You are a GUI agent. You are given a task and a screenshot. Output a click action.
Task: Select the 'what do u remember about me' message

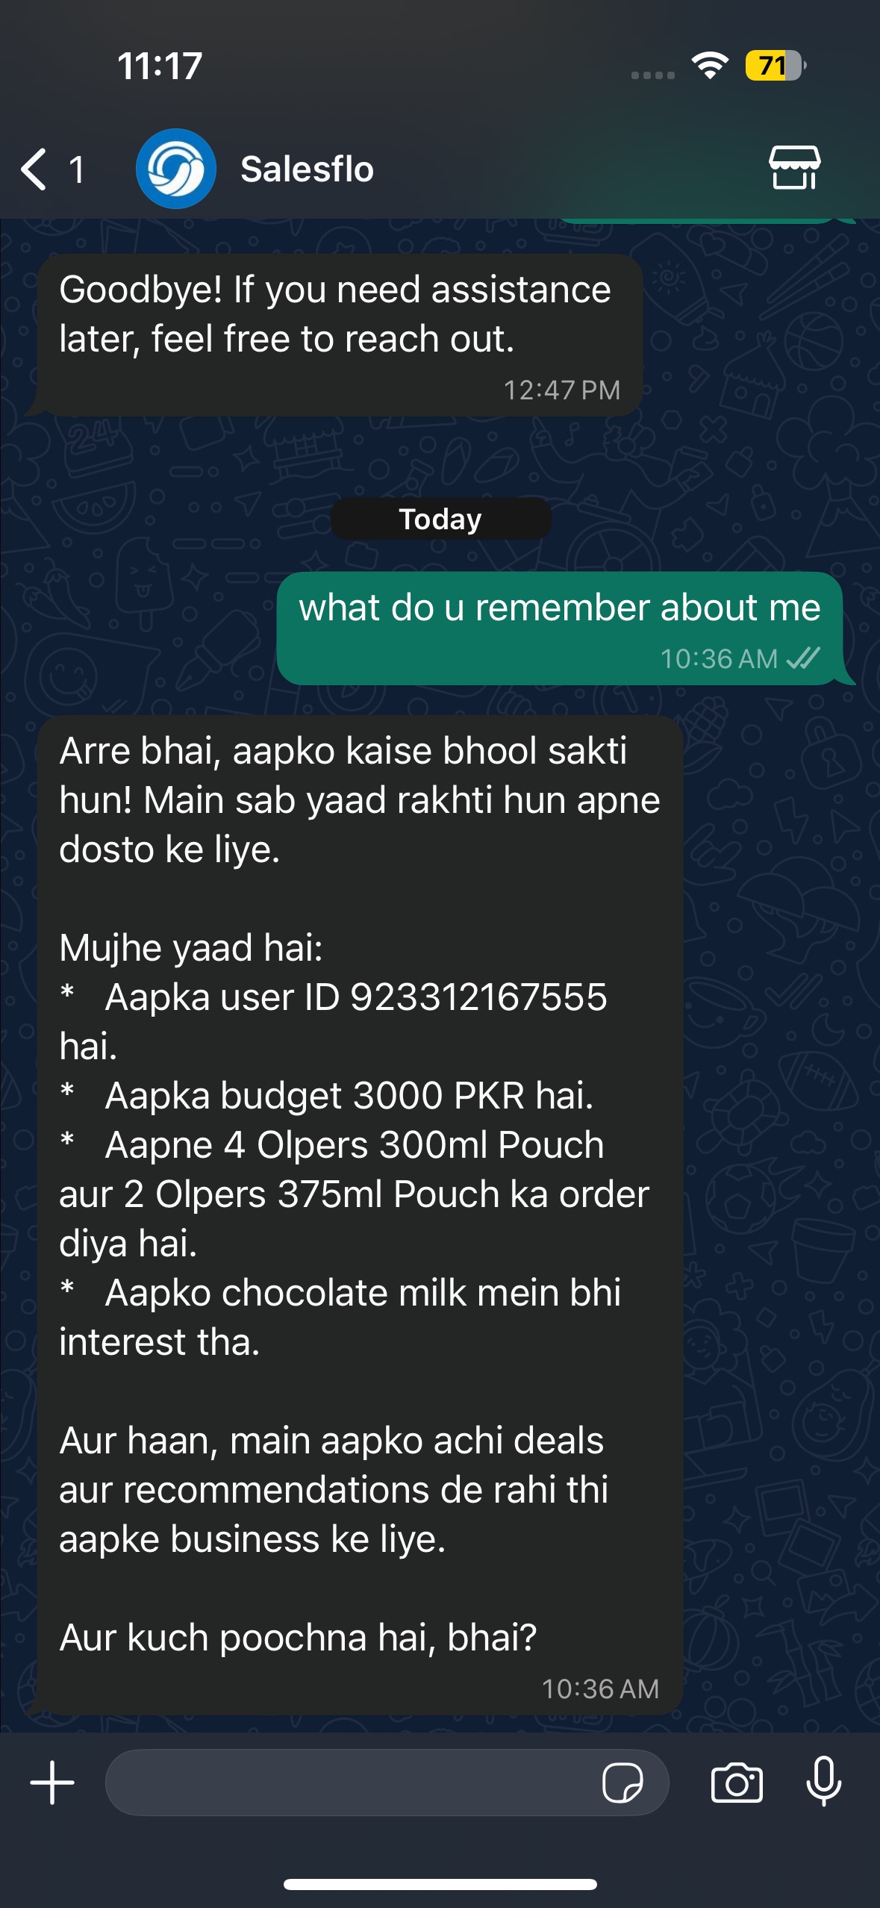coord(560,629)
